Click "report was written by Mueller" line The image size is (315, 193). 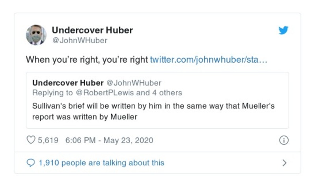pyautogui.click(x=84, y=117)
